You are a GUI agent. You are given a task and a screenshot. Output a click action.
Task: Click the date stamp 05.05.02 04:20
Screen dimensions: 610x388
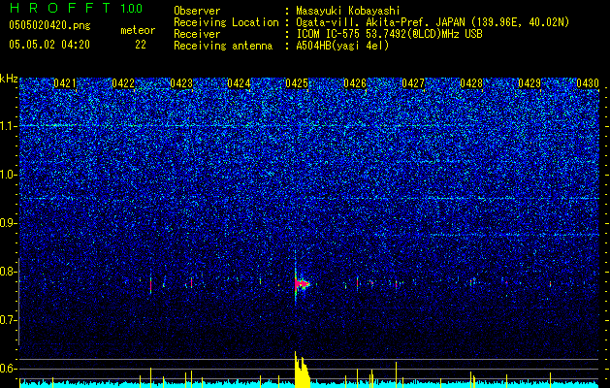[49, 45]
